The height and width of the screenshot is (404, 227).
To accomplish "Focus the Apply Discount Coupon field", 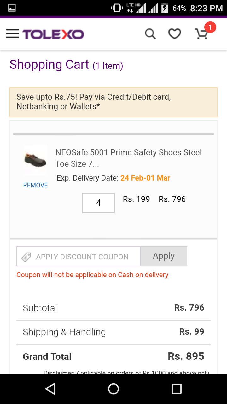I will tap(82, 257).
